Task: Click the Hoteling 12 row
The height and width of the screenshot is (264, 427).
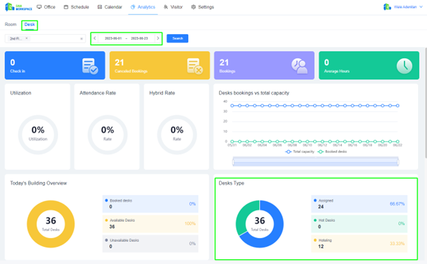Action: coord(359,243)
